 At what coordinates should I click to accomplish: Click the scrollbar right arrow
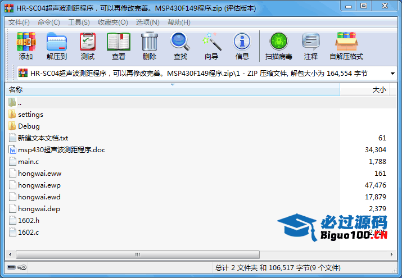pyautogui.click(x=391, y=254)
